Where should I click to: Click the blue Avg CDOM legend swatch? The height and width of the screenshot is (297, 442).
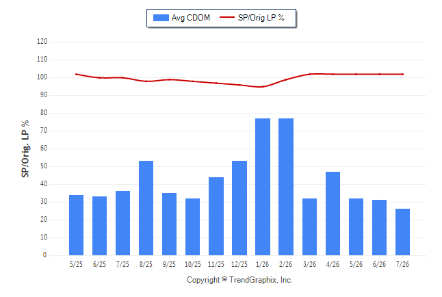tap(161, 18)
